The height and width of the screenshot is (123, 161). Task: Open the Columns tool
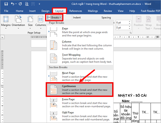pyautogui.click(x=41, y=21)
